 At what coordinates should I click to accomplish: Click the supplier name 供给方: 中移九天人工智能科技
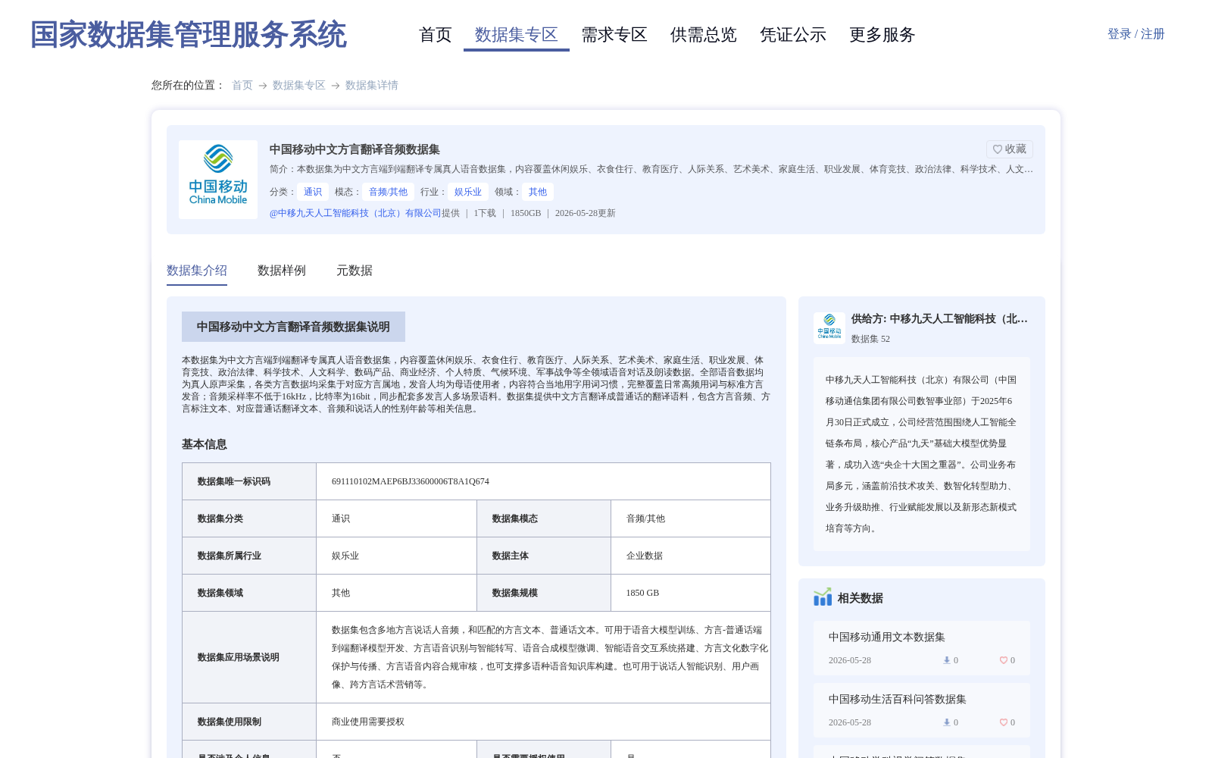(939, 318)
